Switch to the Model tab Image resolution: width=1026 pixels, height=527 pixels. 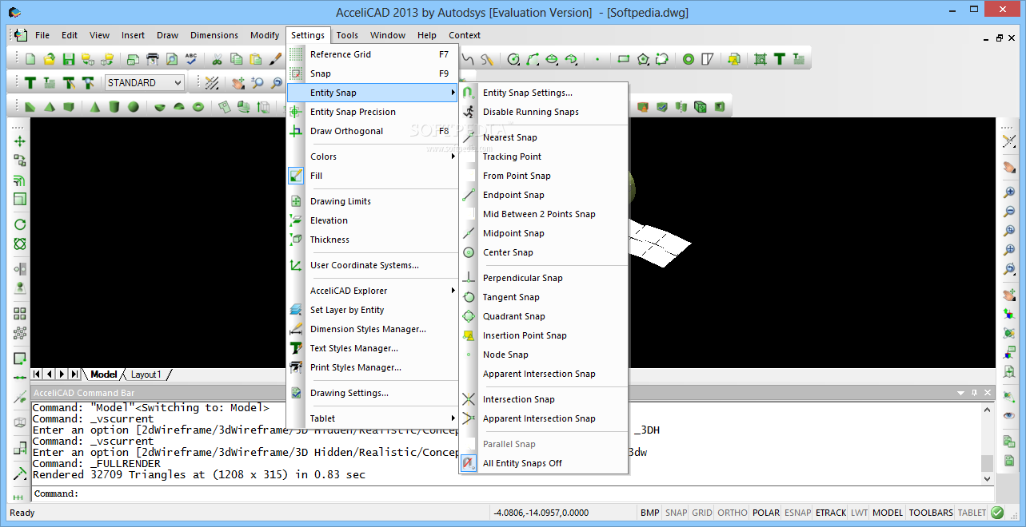103,374
